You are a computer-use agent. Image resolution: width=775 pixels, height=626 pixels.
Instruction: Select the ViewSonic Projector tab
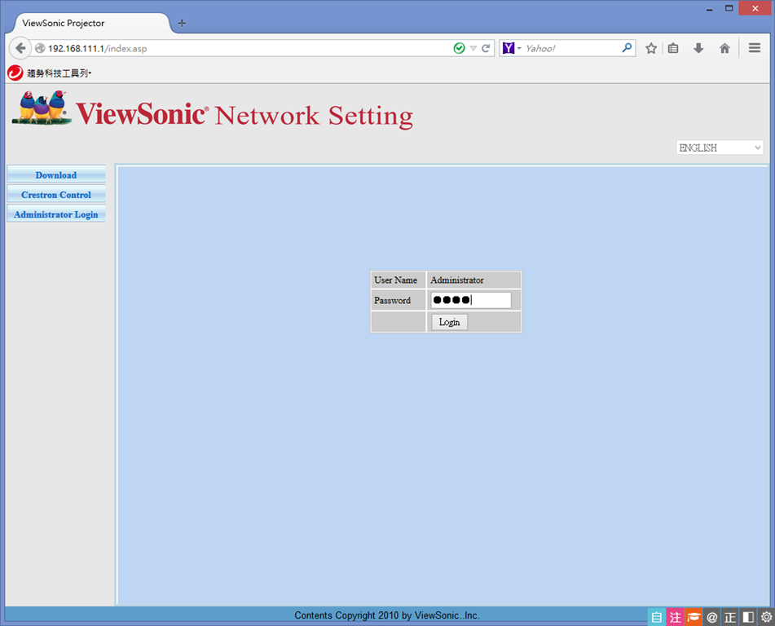click(91, 24)
